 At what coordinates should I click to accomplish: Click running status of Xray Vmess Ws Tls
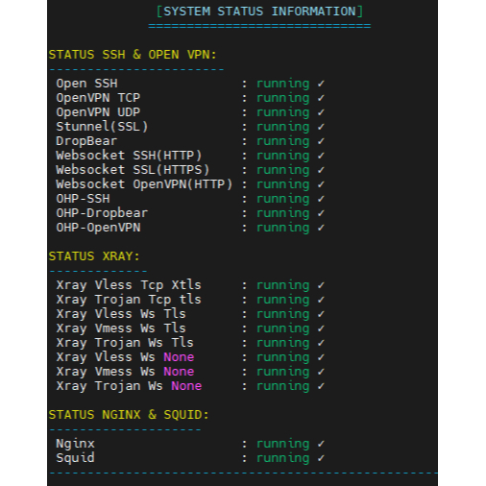pos(283,328)
